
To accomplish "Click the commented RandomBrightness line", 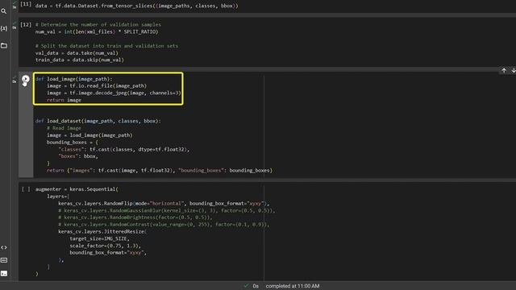I will [x=135, y=217].
